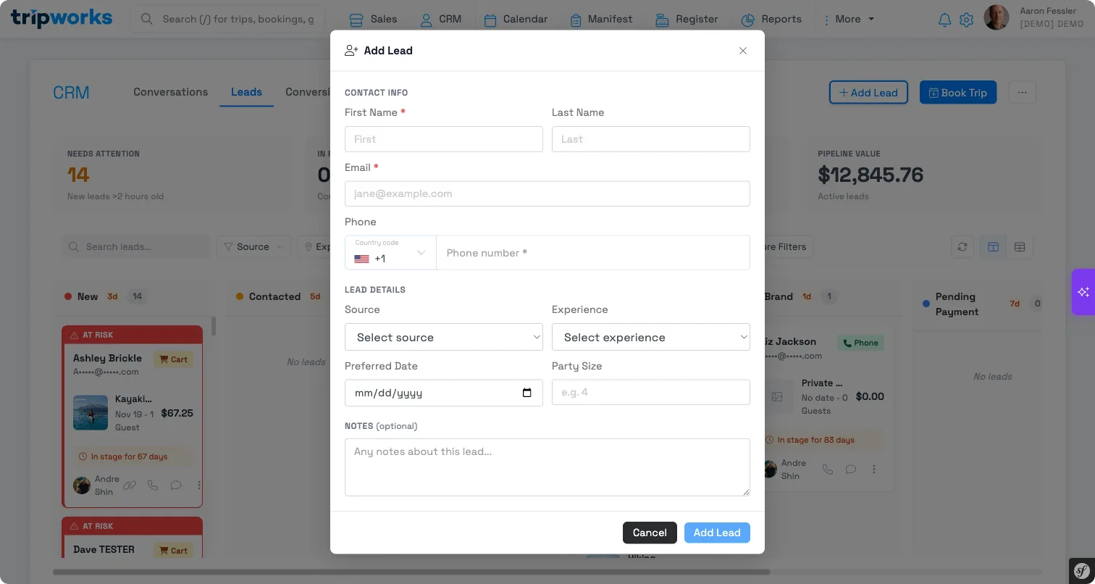Click the tripworks logo
Viewport: 1095px width, 584px height.
tap(62, 18)
